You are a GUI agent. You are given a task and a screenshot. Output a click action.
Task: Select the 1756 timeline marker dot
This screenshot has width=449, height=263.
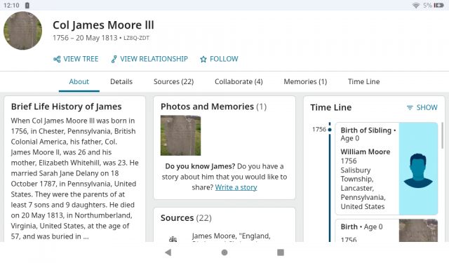tap(330, 130)
